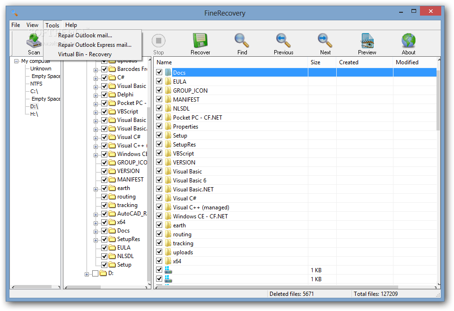Click the x64 folder icon in the file list
The height and width of the screenshot is (311, 454).
(168, 261)
